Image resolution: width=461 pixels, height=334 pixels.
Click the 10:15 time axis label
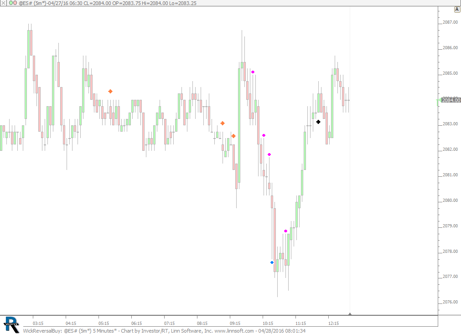coord(268,323)
